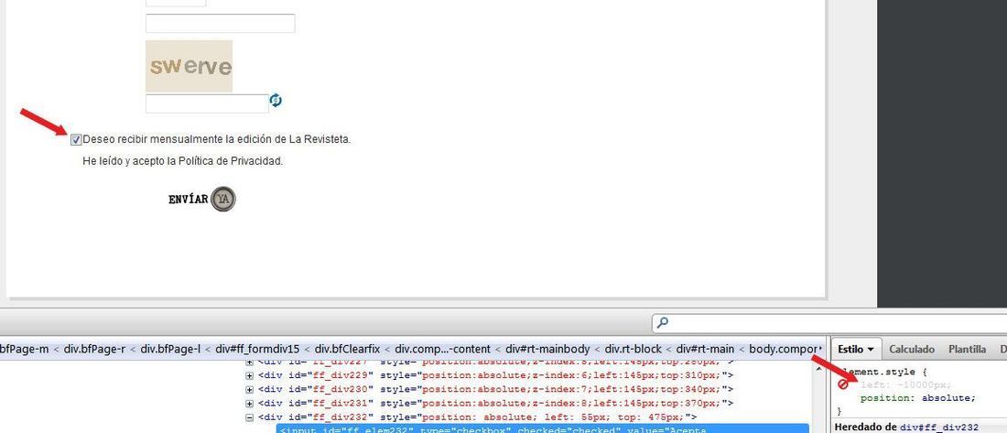Uncheck the 'Deseo recibir mensualmente' checkbox

[76, 139]
